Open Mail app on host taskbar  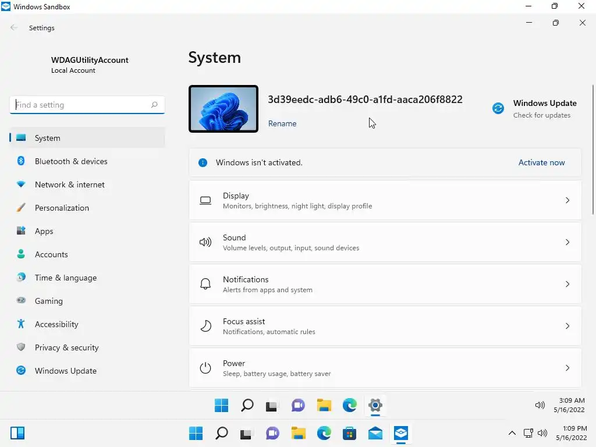(x=375, y=433)
